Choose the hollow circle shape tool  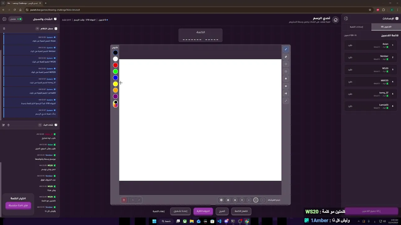(286, 64)
